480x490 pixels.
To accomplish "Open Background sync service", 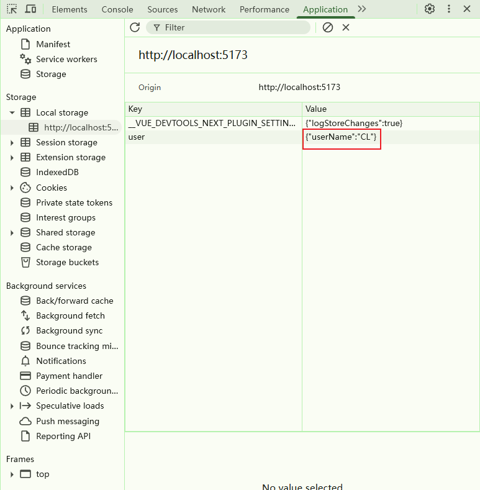I will click(69, 330).
